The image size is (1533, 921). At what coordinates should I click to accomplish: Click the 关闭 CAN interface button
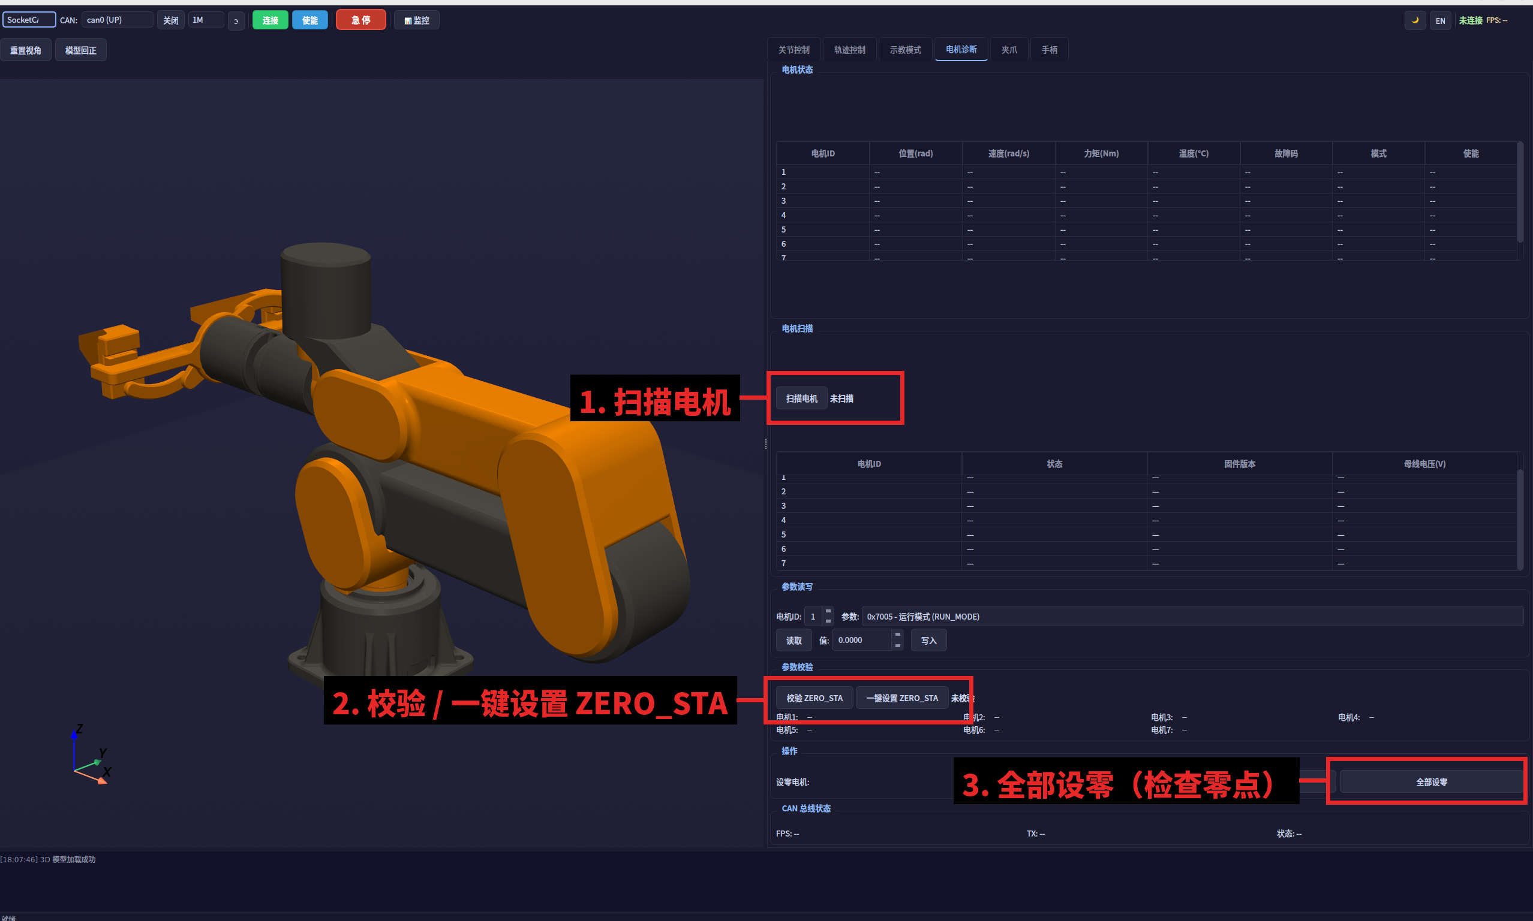tap(171, 20)
